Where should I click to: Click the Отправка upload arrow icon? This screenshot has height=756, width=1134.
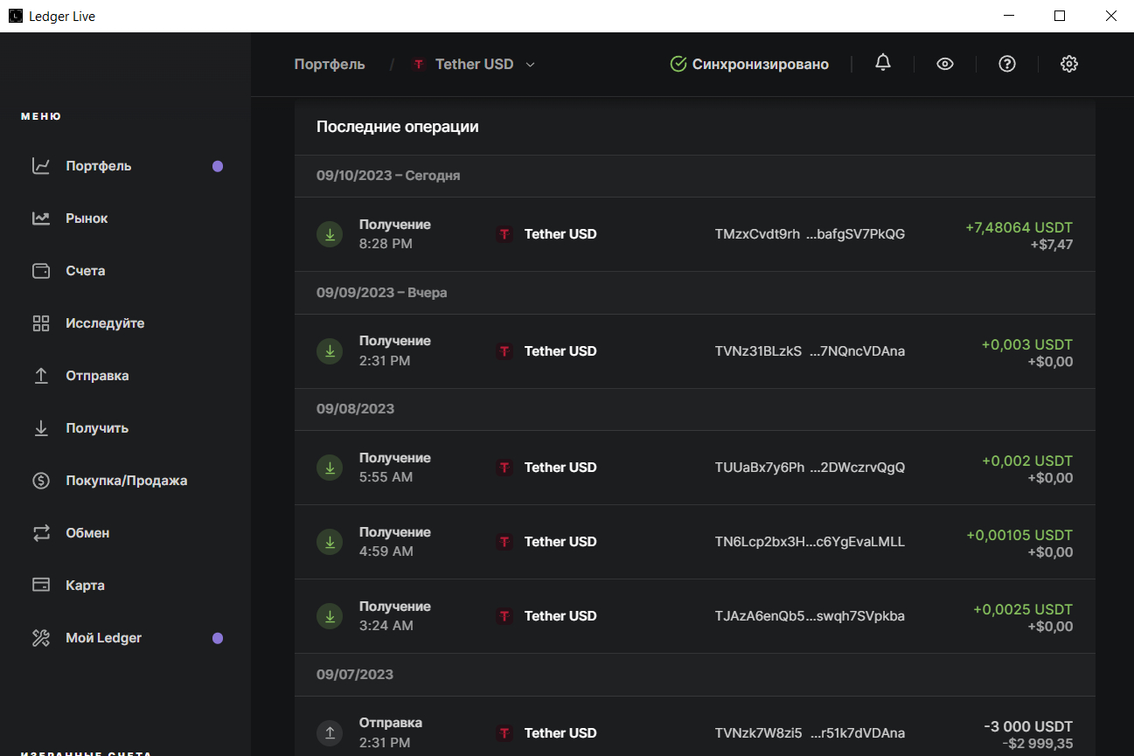(x=41, y=376)
